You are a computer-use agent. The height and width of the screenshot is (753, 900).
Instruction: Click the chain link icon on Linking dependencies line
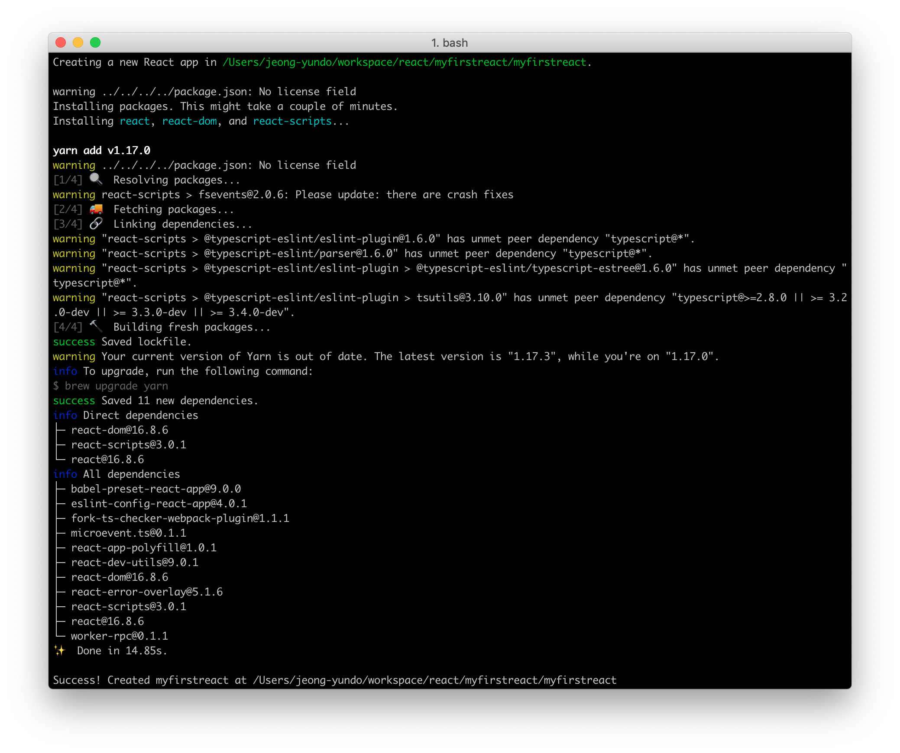coord(96,223)
